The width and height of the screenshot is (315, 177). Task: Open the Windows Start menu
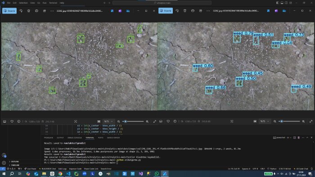pyautogui.click(x=4, y=173)
